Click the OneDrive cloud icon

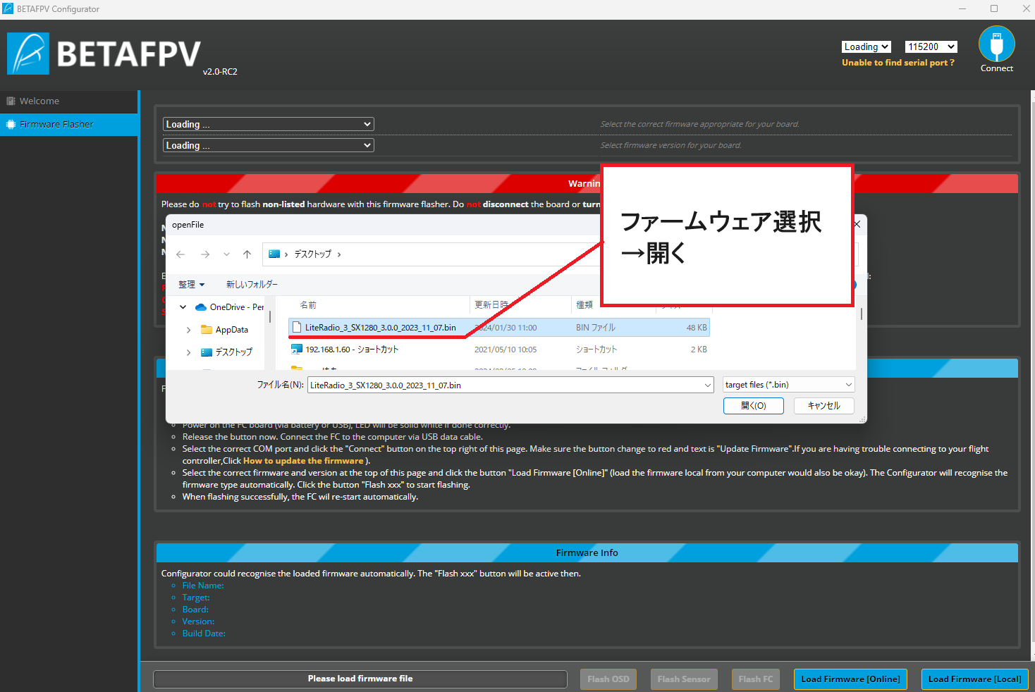[200, 307]
